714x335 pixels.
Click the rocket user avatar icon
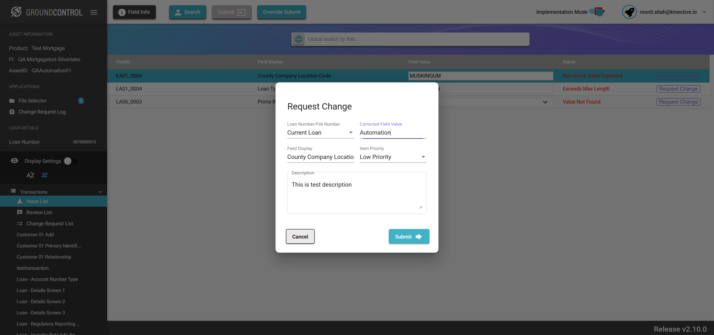tap(629, 12)
